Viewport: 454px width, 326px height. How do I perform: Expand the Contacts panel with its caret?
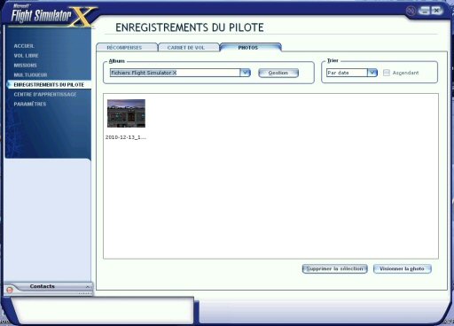(88, 287)
